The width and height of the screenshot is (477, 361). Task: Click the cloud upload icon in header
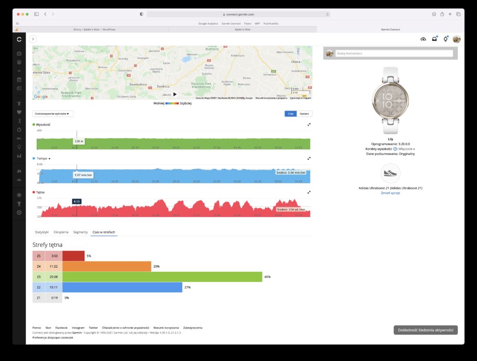(423, 39)
